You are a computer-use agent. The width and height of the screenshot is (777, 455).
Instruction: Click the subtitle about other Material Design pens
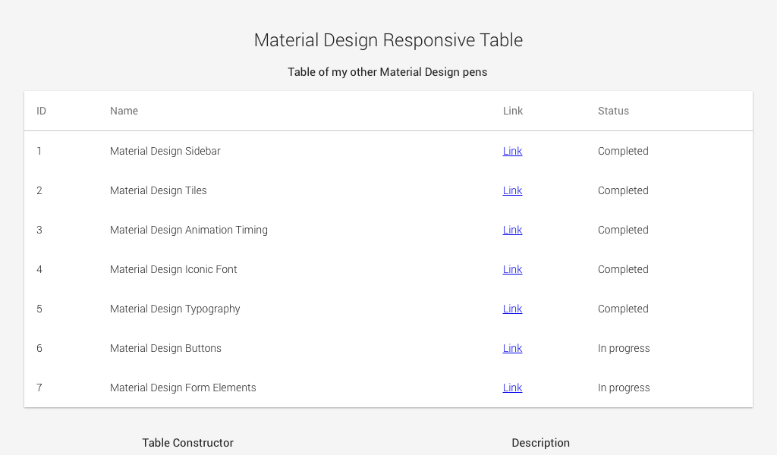pos(388,72)
